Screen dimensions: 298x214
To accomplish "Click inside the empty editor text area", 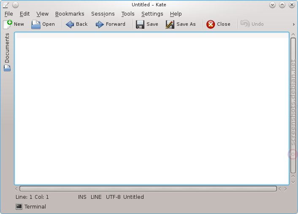I will [152, 108].
